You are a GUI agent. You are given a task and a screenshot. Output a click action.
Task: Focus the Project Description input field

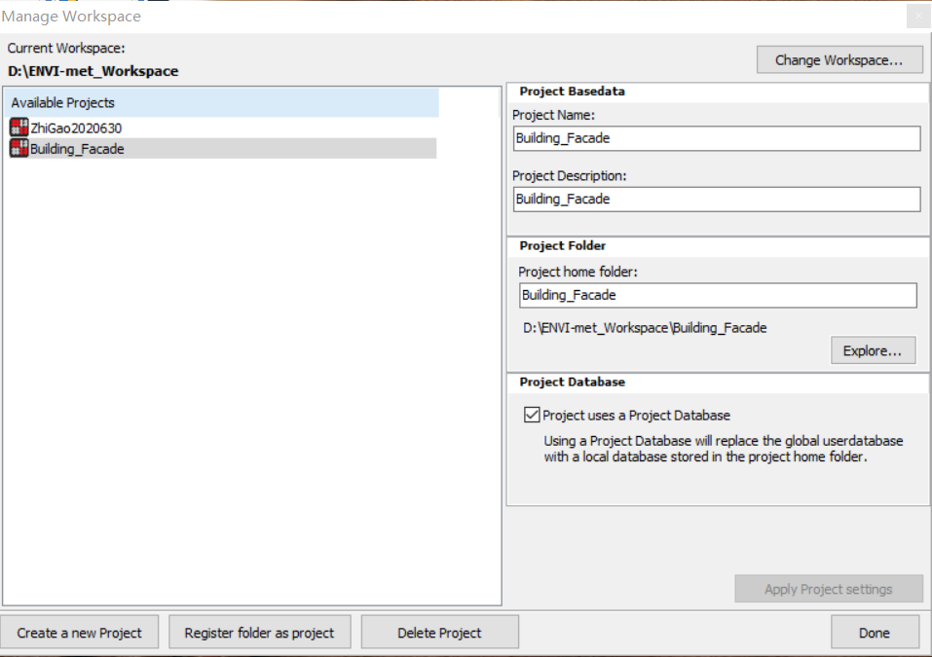click(x=717, y=199)
